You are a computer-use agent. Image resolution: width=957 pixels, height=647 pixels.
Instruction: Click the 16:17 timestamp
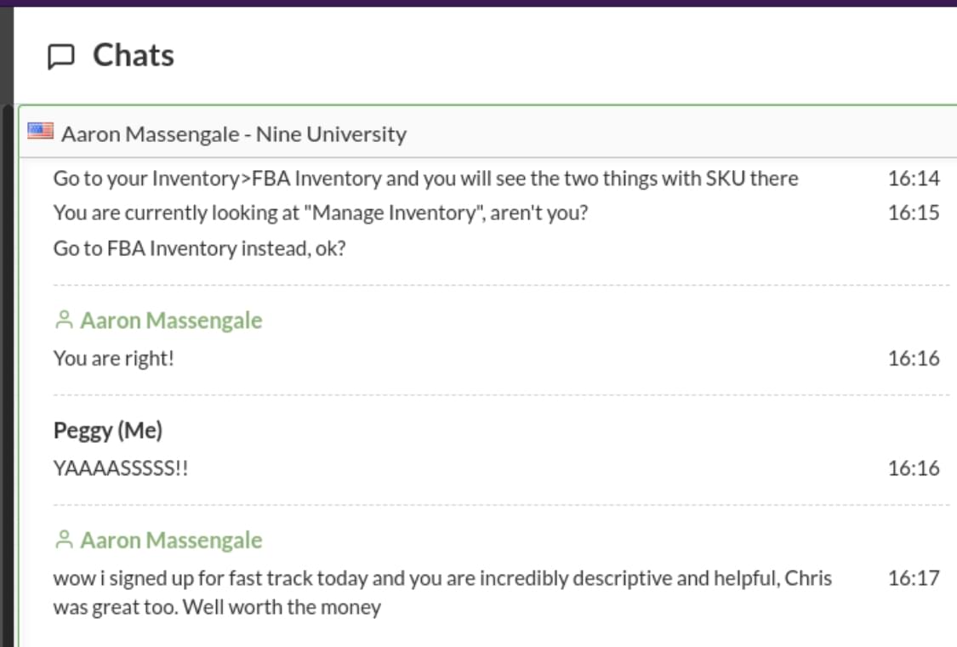pos(914,578)
